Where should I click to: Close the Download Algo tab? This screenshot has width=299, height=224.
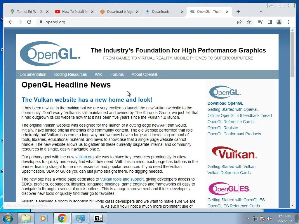coord(137,12)
